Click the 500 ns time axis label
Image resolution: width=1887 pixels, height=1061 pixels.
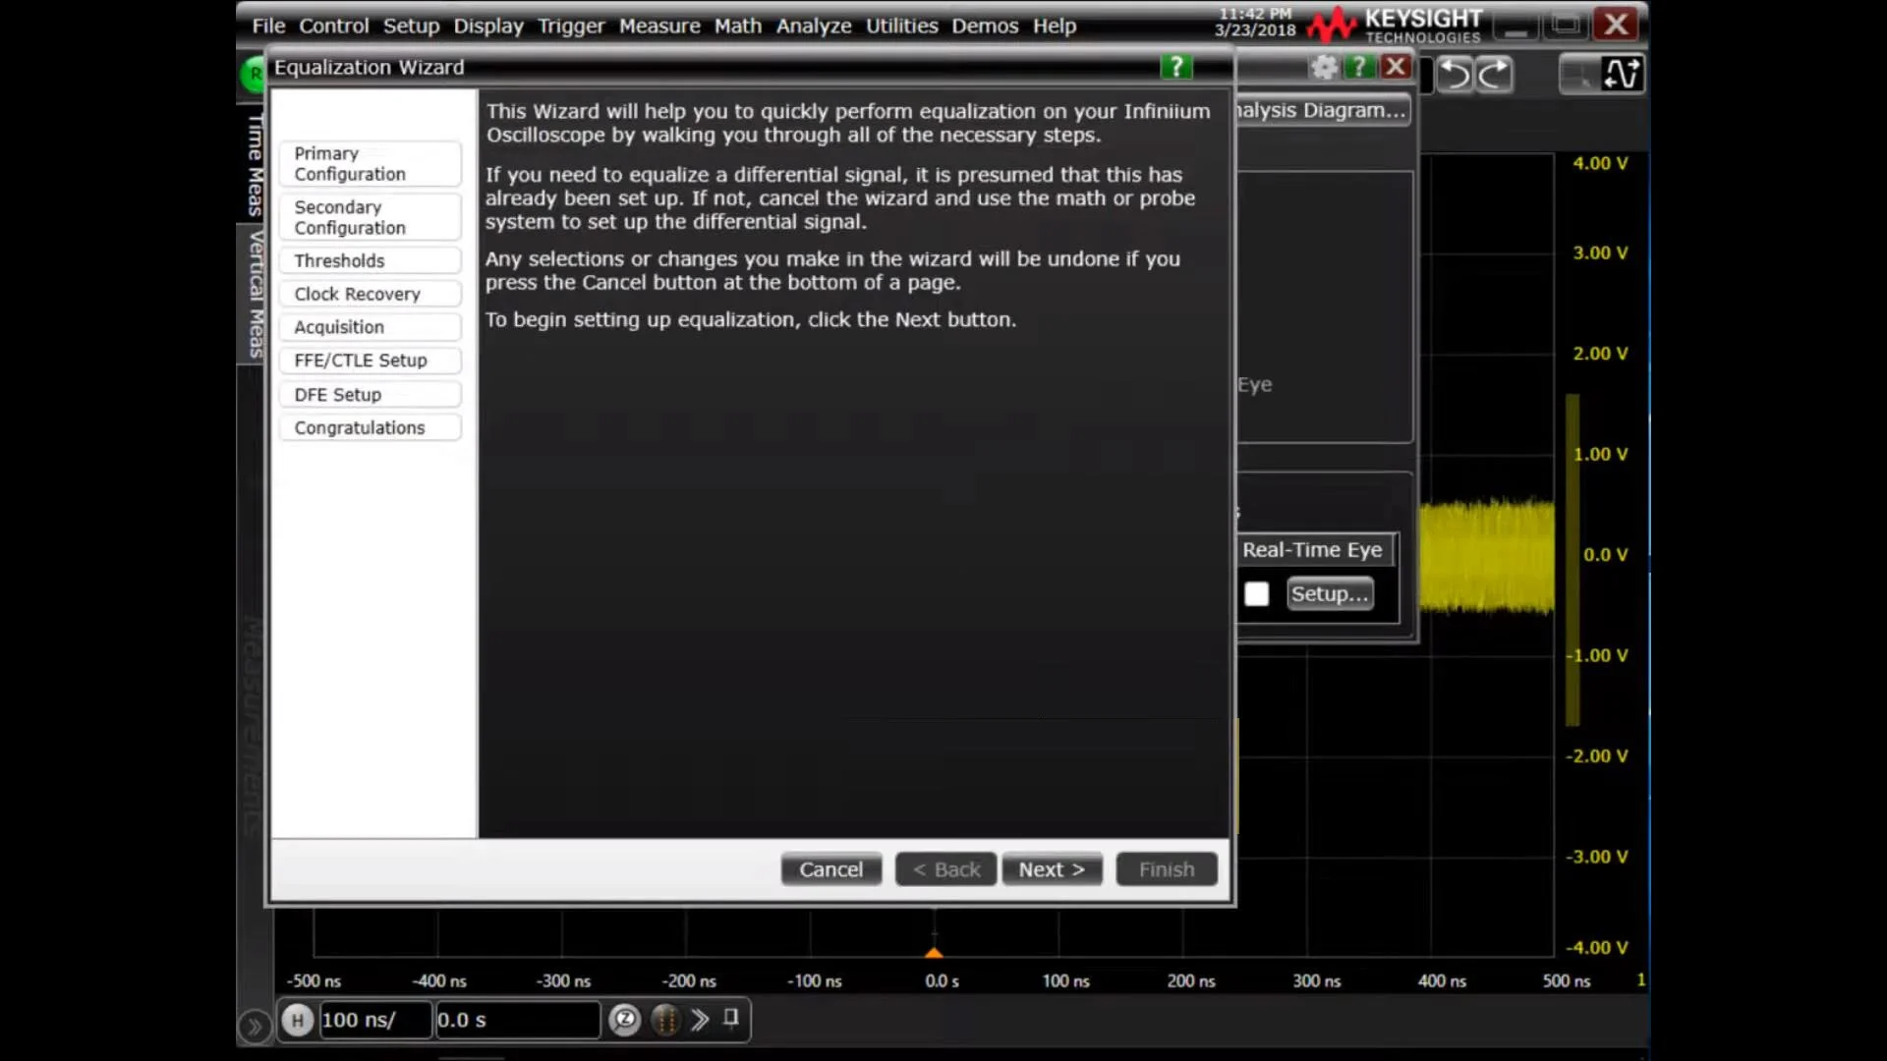point(1566,980)
